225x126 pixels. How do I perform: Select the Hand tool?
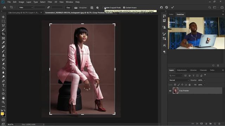click(x=3, y=98)
